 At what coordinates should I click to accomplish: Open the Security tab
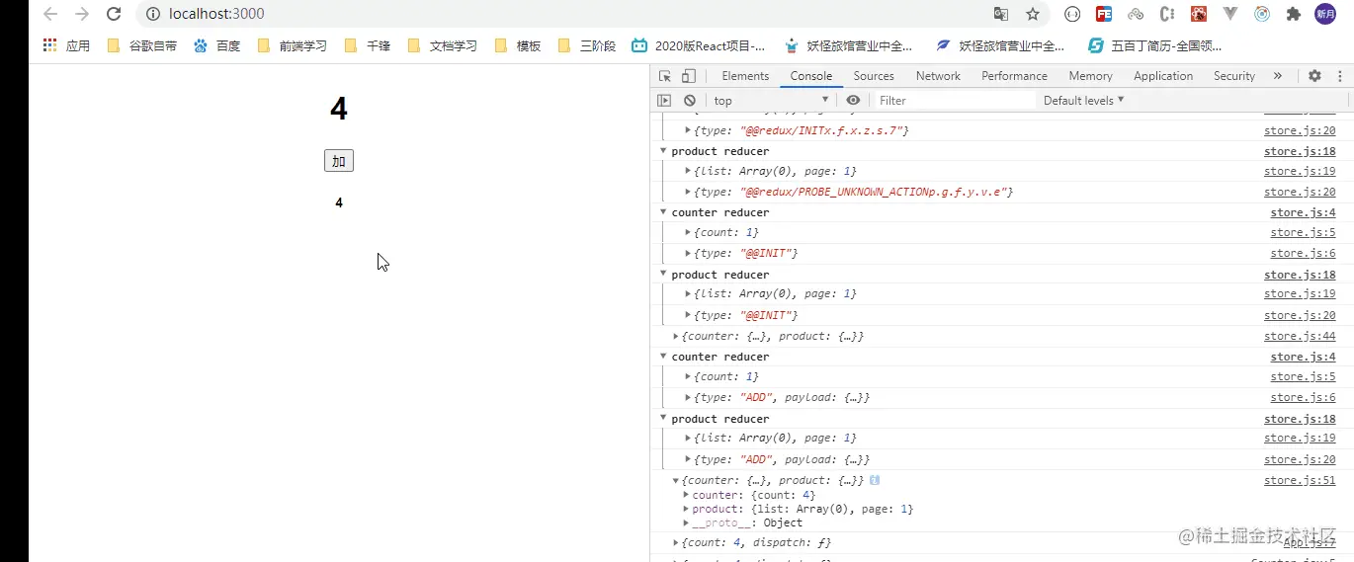1234,76
